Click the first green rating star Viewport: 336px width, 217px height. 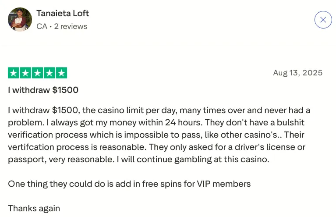(14, 73)
